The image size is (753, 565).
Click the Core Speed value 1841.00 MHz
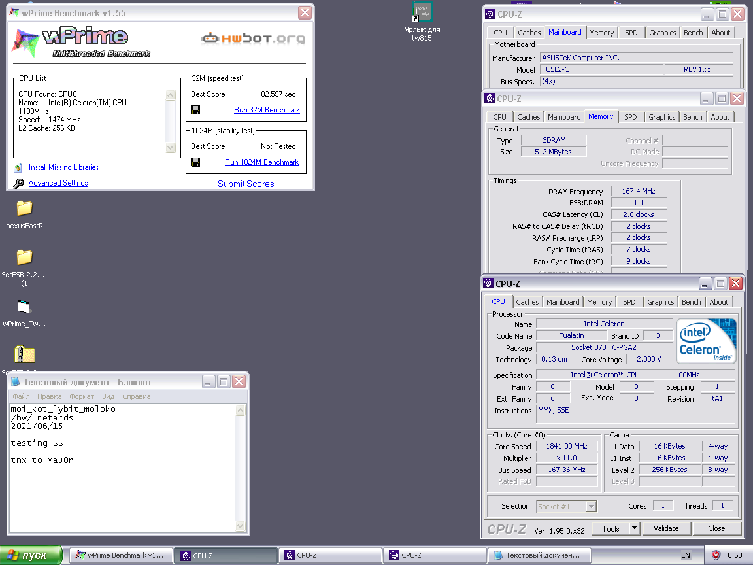567,447
